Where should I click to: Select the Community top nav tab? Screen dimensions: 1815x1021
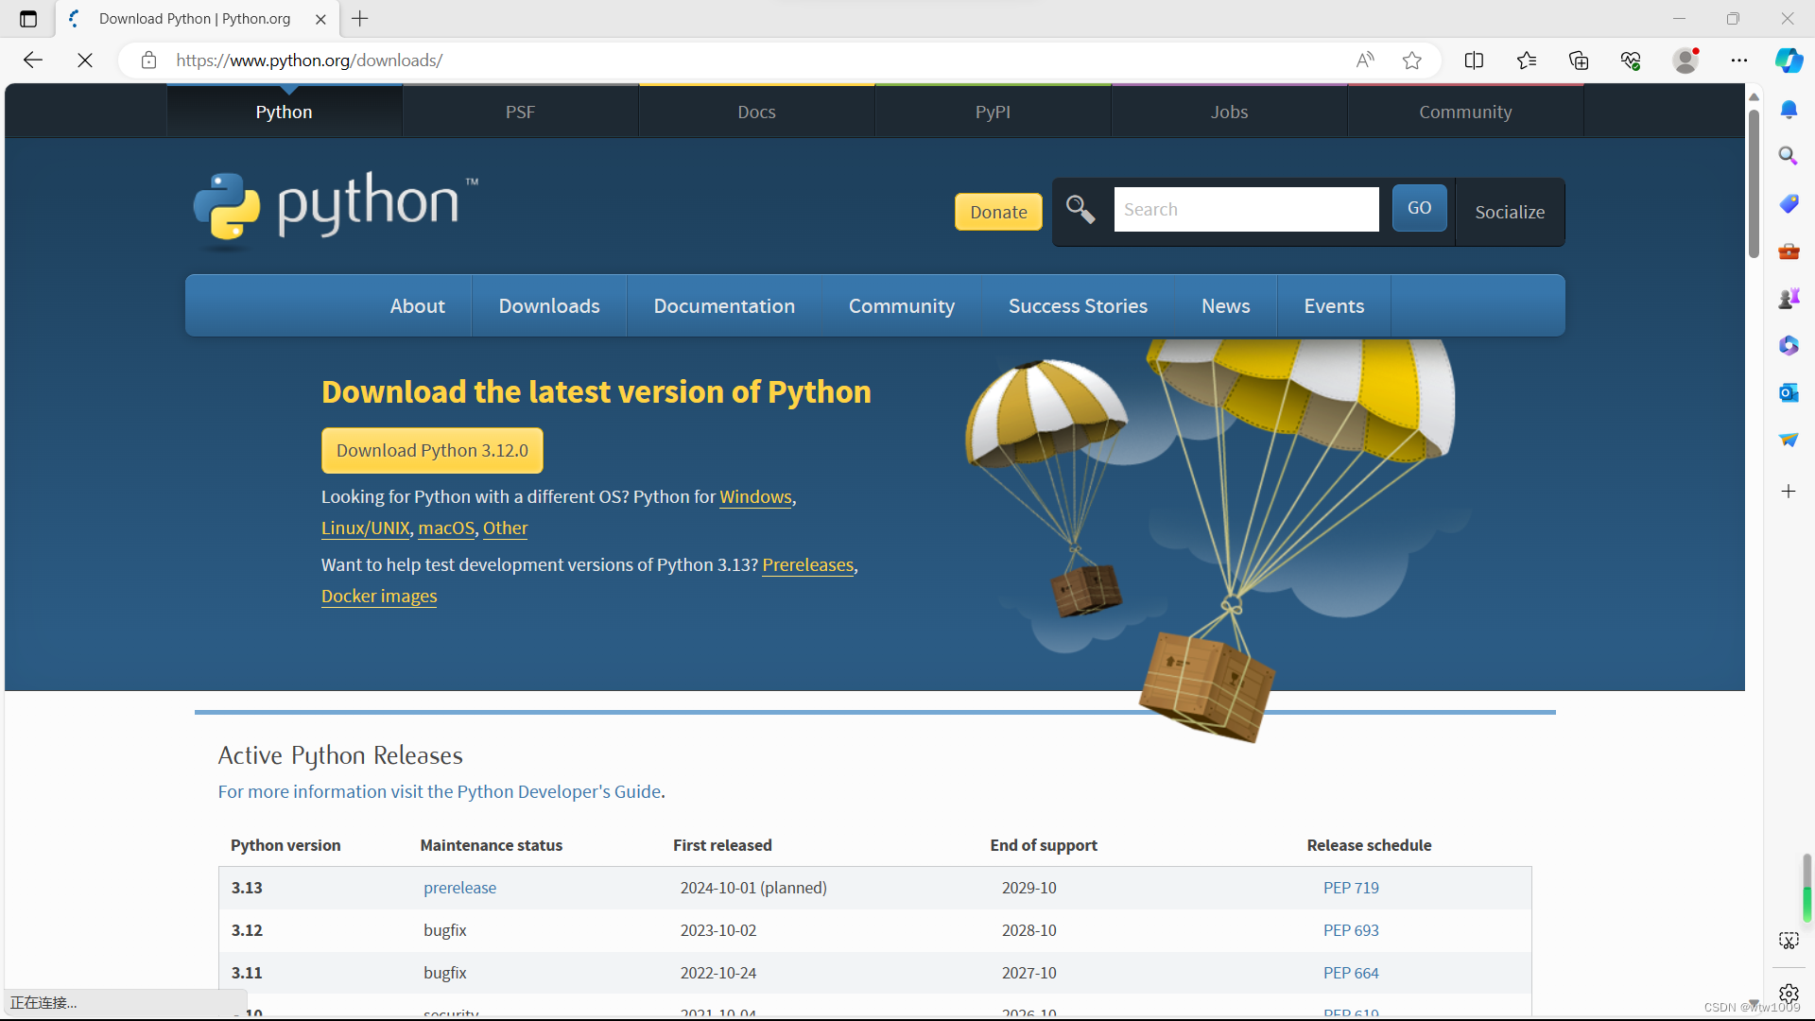coord(1465,112)
